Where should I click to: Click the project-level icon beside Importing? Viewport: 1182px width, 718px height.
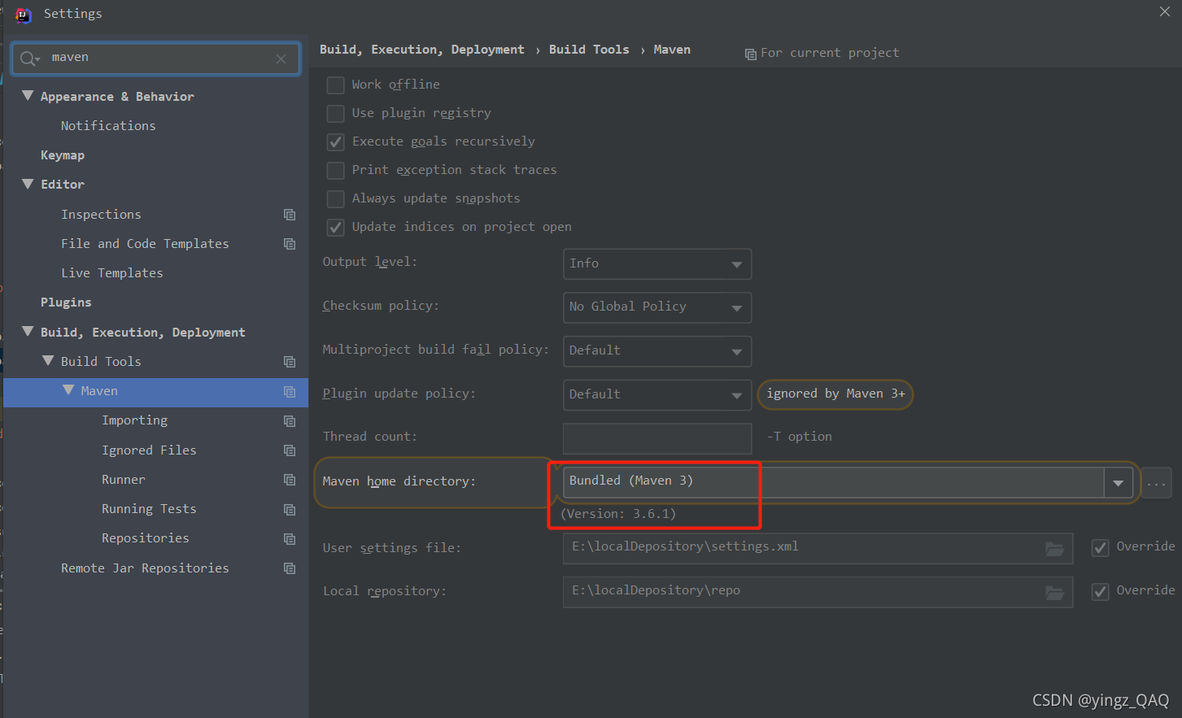pos(290,421)
